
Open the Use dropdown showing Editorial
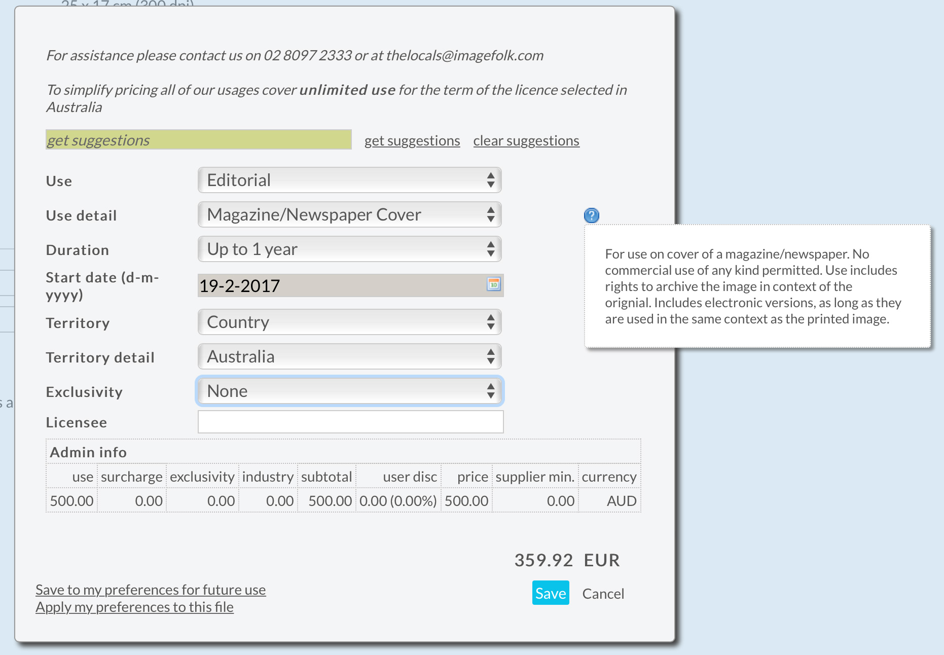pyautogui.click(x=350, y=180)
